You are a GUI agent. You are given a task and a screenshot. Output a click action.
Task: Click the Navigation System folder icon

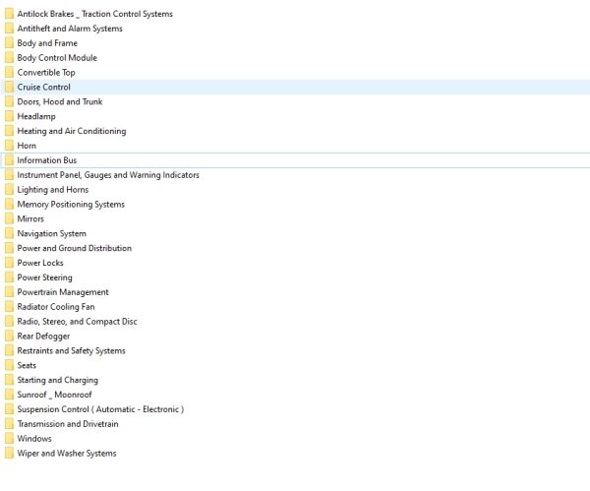[x=10, y=234]
